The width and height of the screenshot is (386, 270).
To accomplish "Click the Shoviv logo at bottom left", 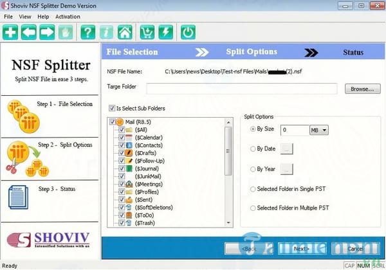I will (48, 240).
